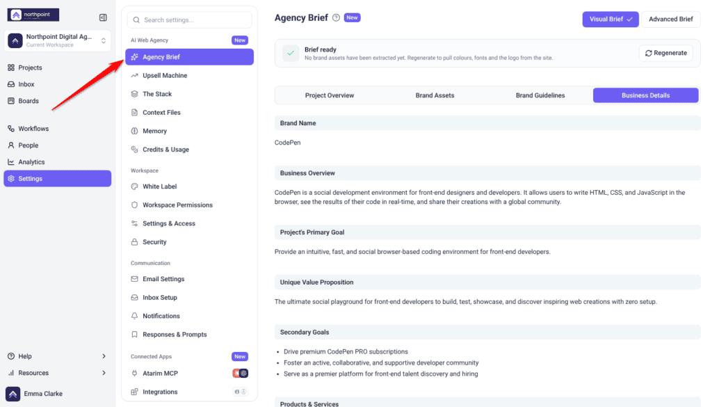Click the Northpoint logo in the sidebar header
This screenshot has width=712, height=407.
click(x=33, y=15)
